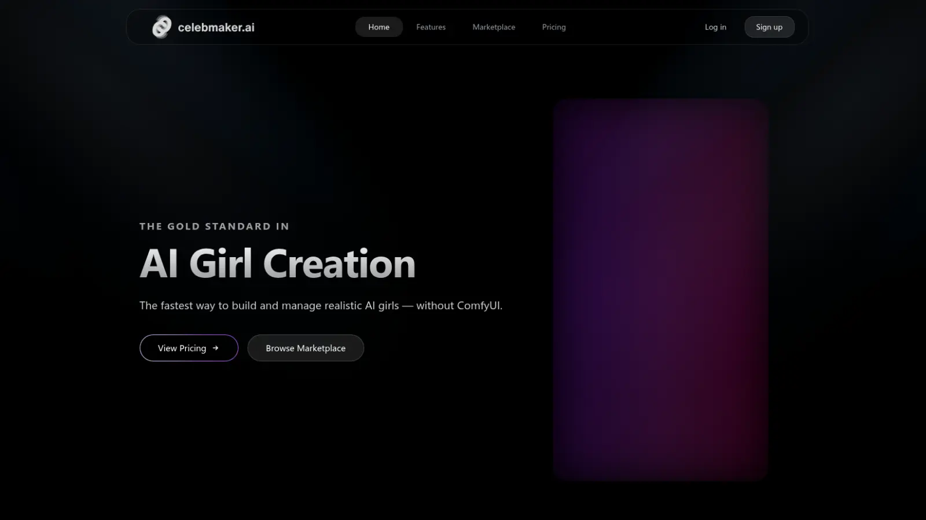Viewport: 926px width, 520px height.
Task: Open the Features page from the navbar
Action: (x=431, y=27)
